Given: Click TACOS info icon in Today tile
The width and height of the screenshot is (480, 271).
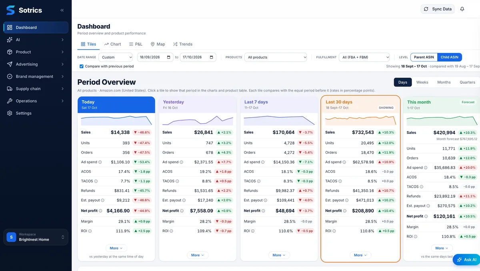Looking at the screenshot, I should (x=96, y=181).
